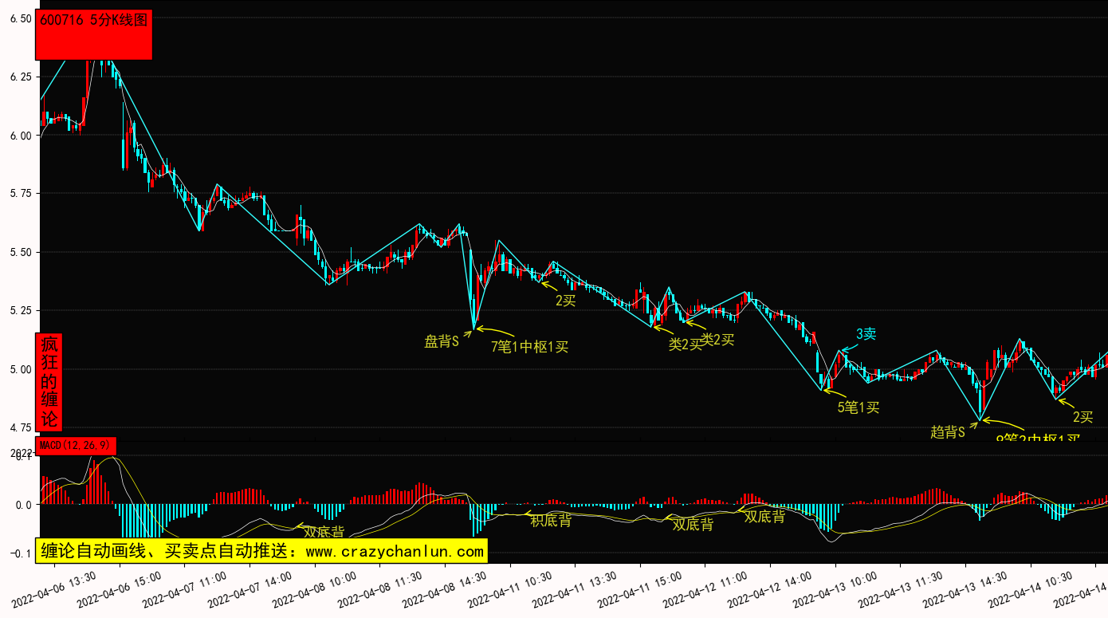
Task: Click the 2022-04-07 14:00 time label
Action: [249, 588]
